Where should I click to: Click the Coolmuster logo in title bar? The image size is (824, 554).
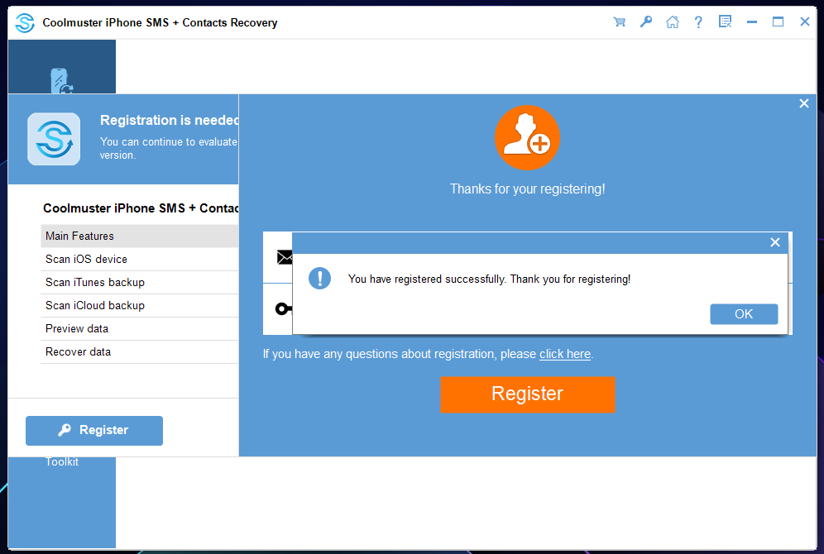point(25,22)
